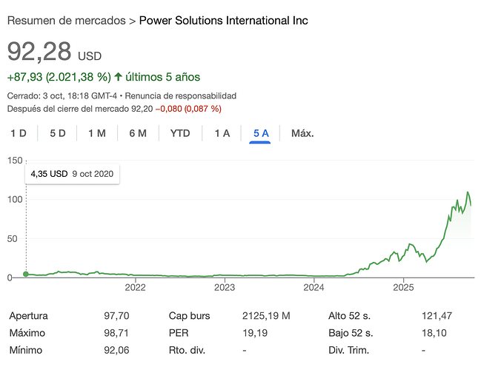Show the Máx. time range

point(302,134)
